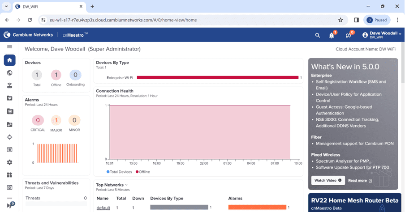The image size is (405, 212).
Task: Click the Critical alarms count
Action: [x=38, y=120]
